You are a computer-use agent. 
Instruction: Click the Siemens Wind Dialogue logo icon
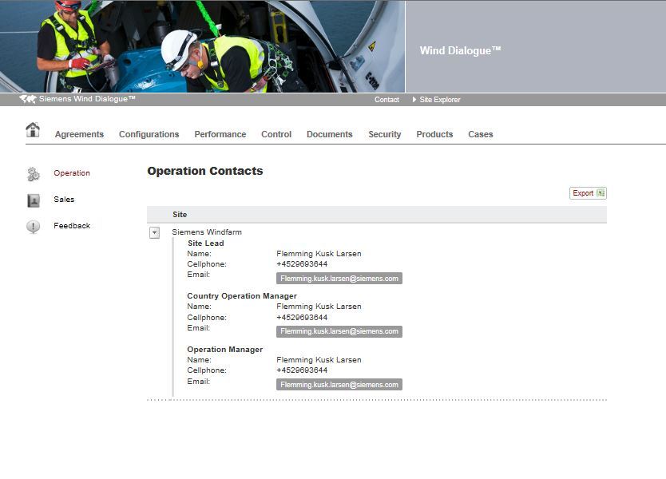coord(28,99)
